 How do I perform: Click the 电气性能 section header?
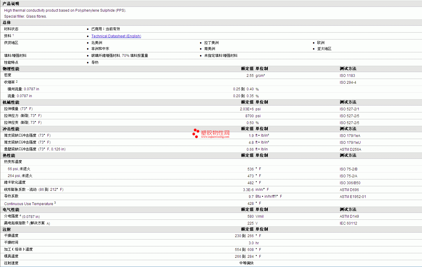coord(11,210)
